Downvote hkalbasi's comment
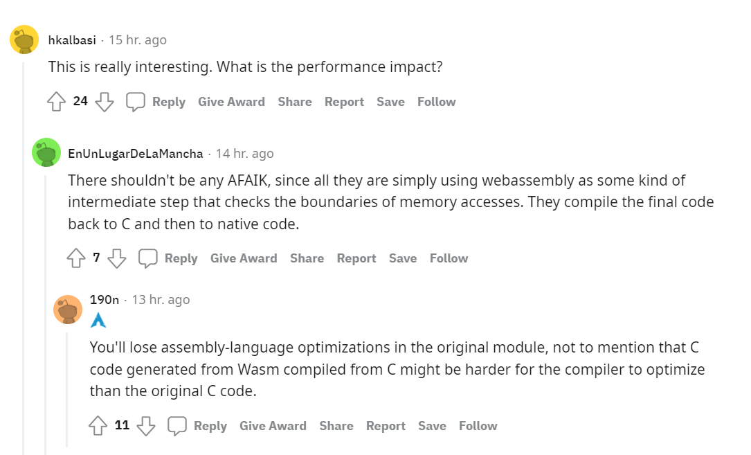 105,102
